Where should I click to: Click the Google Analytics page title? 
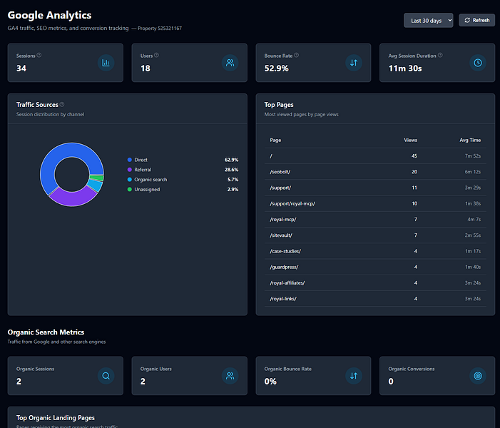(x=49, y=15)
